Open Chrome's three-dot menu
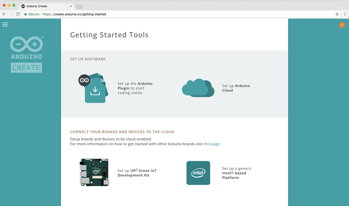The width and height of the screenshot is (349, 206). (x=344, y=14)
